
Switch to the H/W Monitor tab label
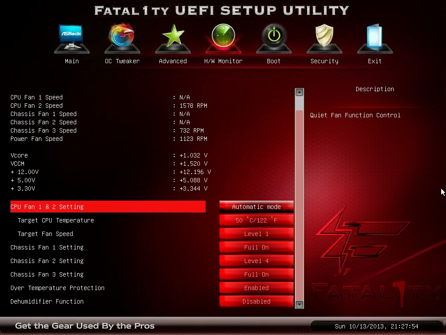(x=223, y=61)
